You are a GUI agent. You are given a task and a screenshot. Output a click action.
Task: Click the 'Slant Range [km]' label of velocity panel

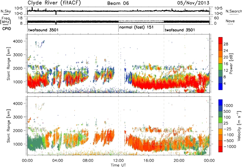(8, 126)
